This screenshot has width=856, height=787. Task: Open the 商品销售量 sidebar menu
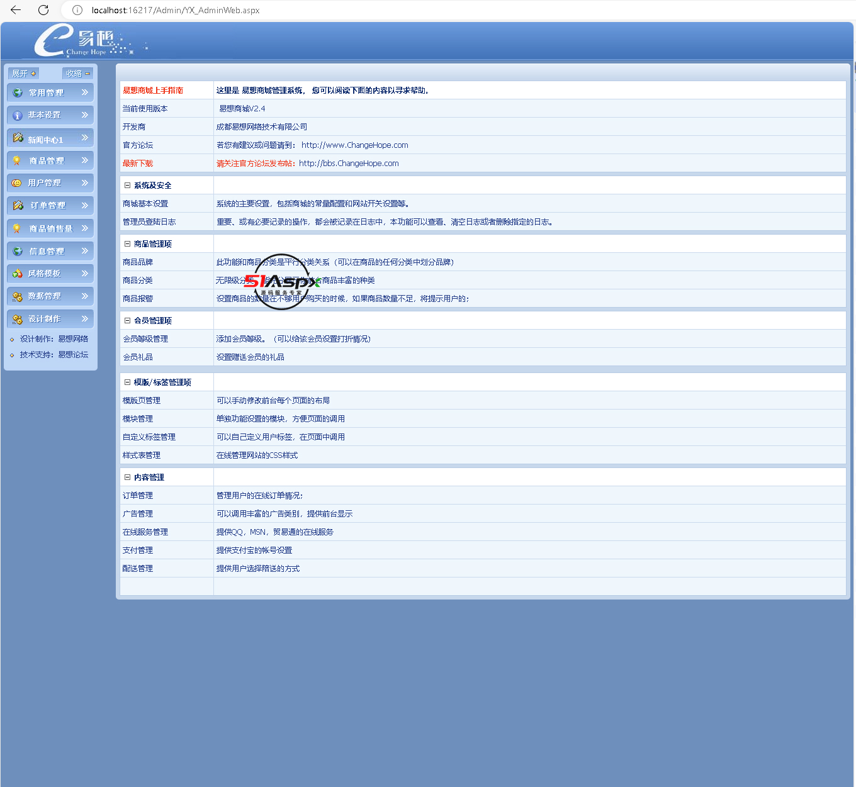tap(50, 228)
